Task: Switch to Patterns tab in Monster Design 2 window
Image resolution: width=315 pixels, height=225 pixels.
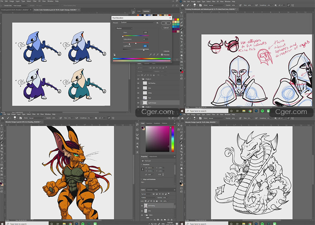Action: pyautogui.click(x=165, y=123)
